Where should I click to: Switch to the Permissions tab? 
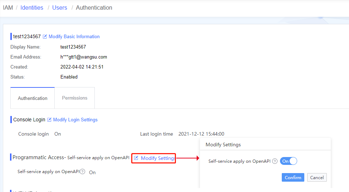tap(74, 98)
